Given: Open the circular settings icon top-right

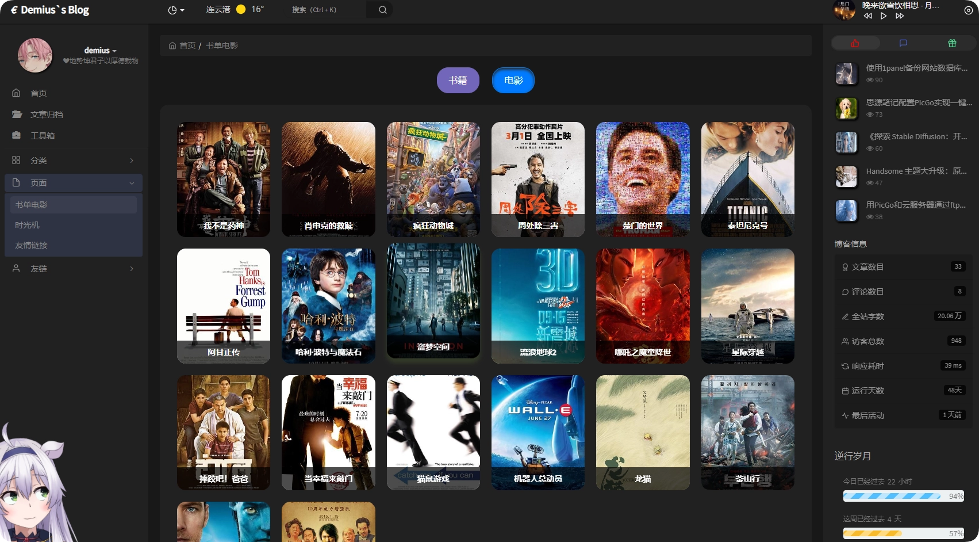Looking at the screenshot, I should pos(968,10).
